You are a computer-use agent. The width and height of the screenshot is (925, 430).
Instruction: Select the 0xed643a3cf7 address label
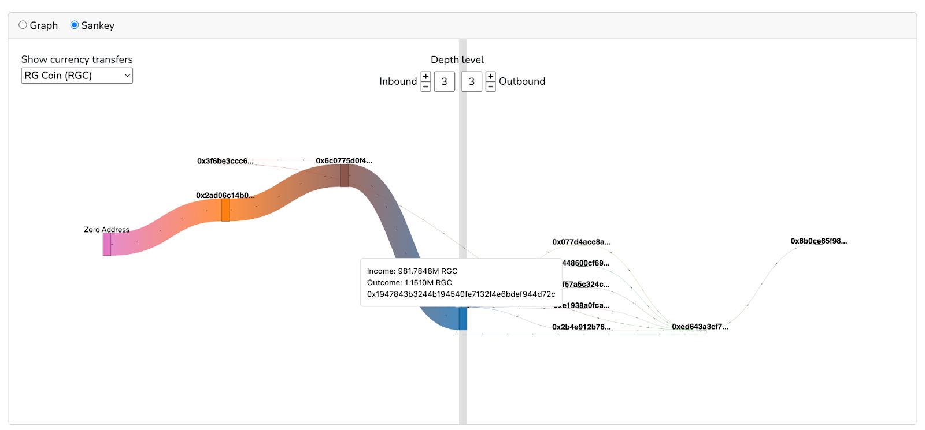(700, 327)
